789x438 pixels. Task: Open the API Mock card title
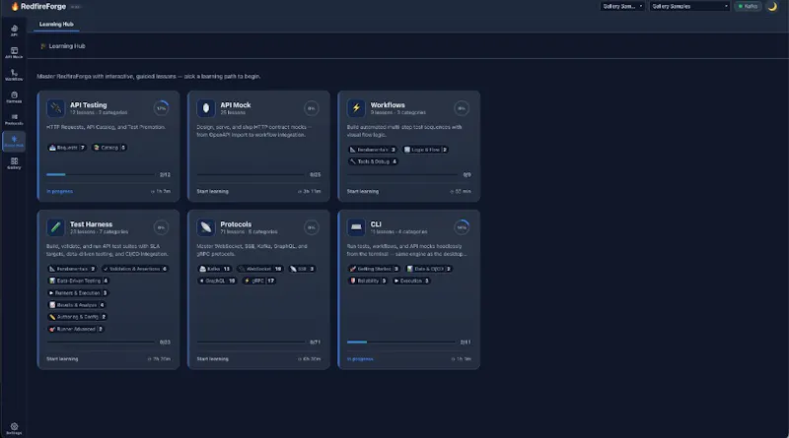[x=236, y=105]
